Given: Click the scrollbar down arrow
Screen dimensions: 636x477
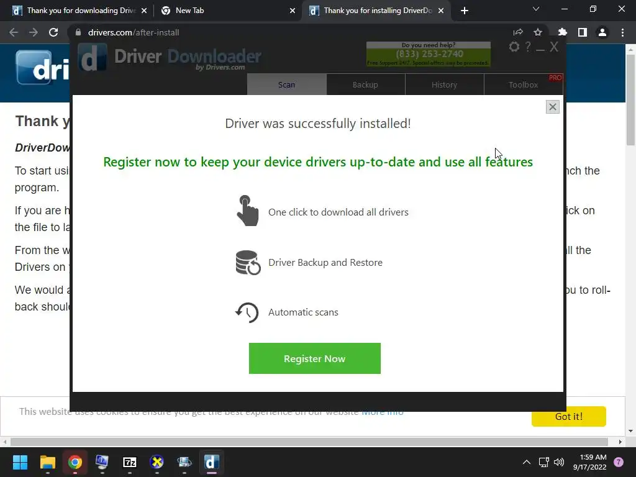Looking at the screenshot, I should (630, 431).
